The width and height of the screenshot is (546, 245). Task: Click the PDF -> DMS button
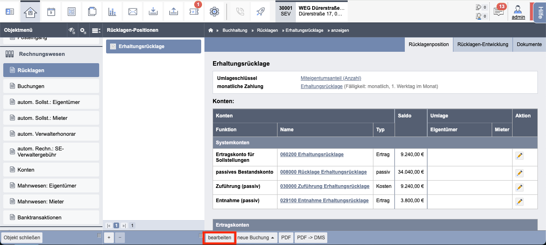coord(311,238)
